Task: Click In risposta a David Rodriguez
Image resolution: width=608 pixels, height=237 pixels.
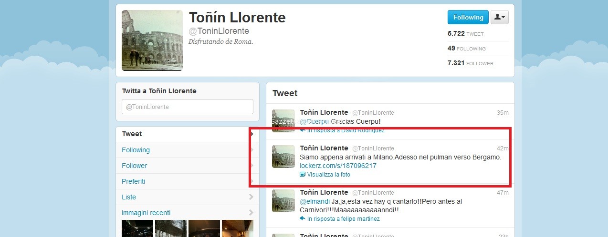Action: pos(346,130)
